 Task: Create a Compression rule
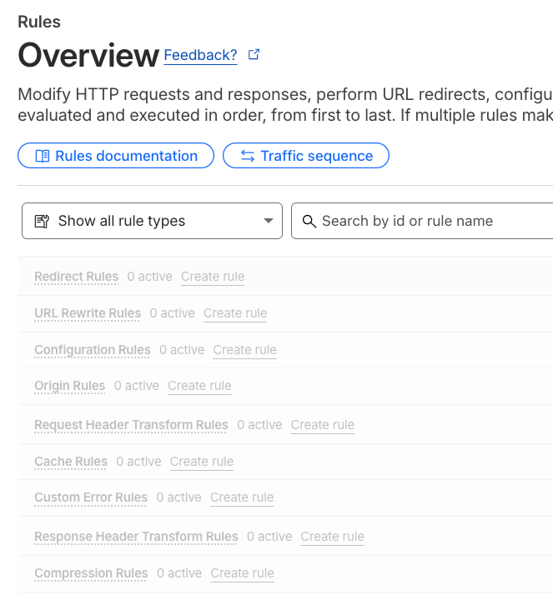tap(242, 573)
